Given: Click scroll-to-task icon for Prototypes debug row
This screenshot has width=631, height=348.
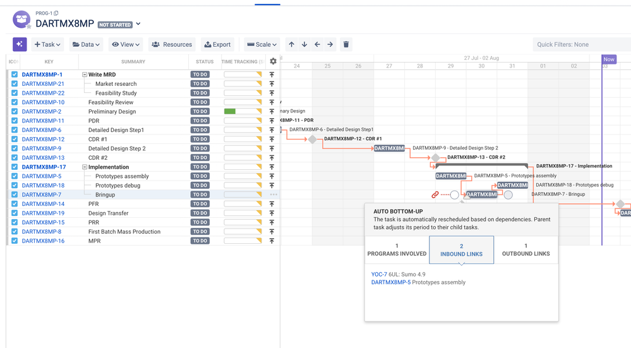Looking at the screenshot, I should [x=272, y=186].
